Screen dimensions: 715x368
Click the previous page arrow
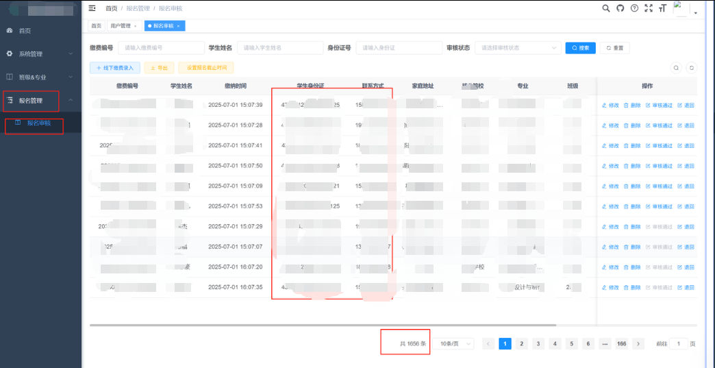488,344
